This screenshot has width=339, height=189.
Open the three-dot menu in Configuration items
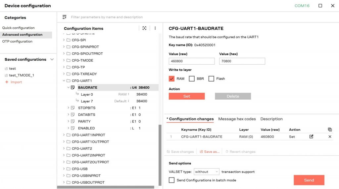pyautogui.click(x=155, y=28)
